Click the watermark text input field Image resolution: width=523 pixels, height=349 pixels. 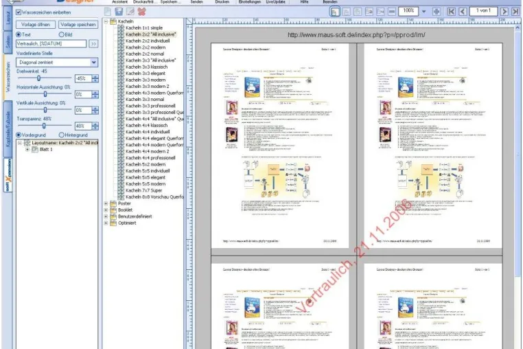coord(51,43)
